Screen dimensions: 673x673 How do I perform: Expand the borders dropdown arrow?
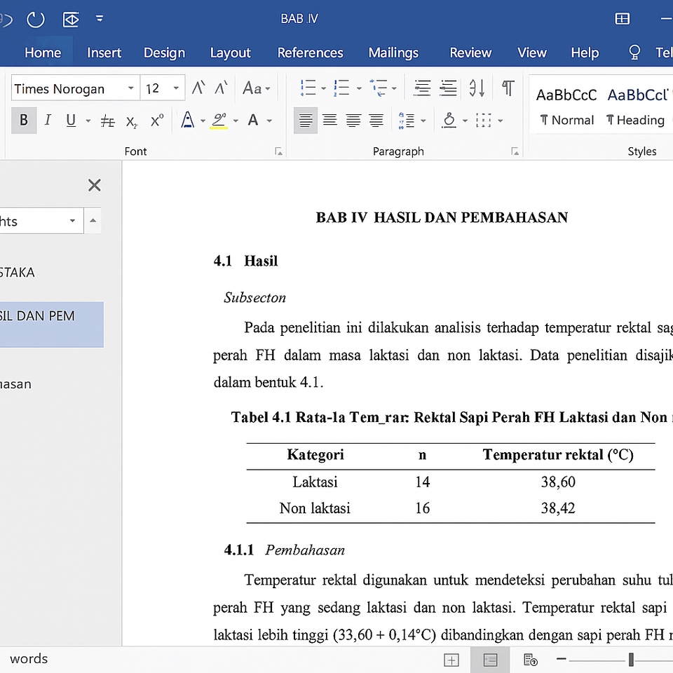tap(501, 121)
